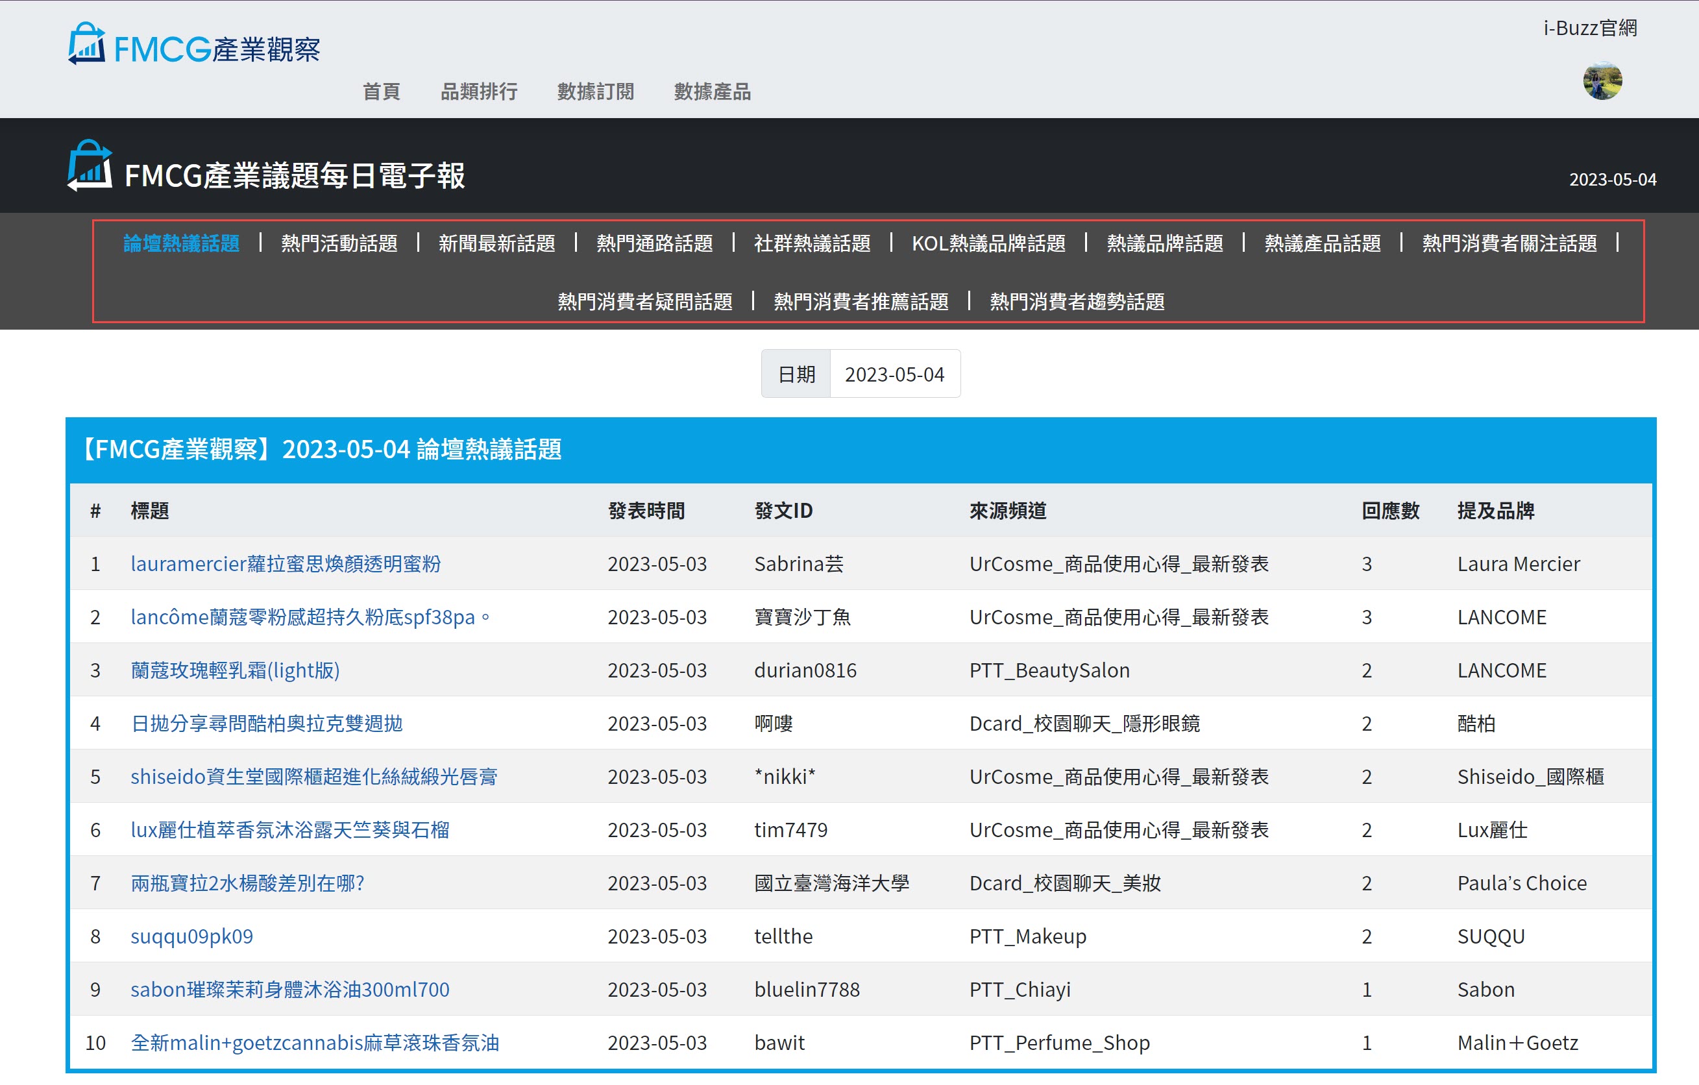Click the brand cell 酷柏
Viewport: 1699px width, 1085px height.
(1476, 723)
